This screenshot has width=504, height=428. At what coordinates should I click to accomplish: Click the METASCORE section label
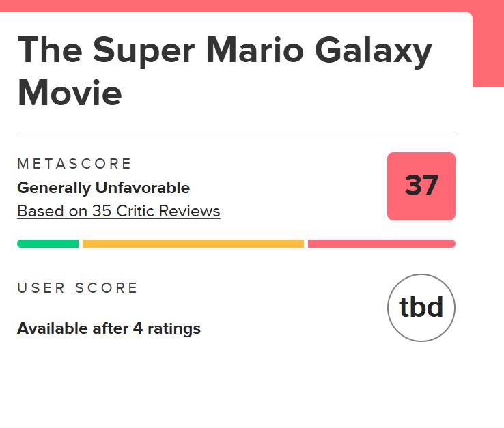[74, 164]
